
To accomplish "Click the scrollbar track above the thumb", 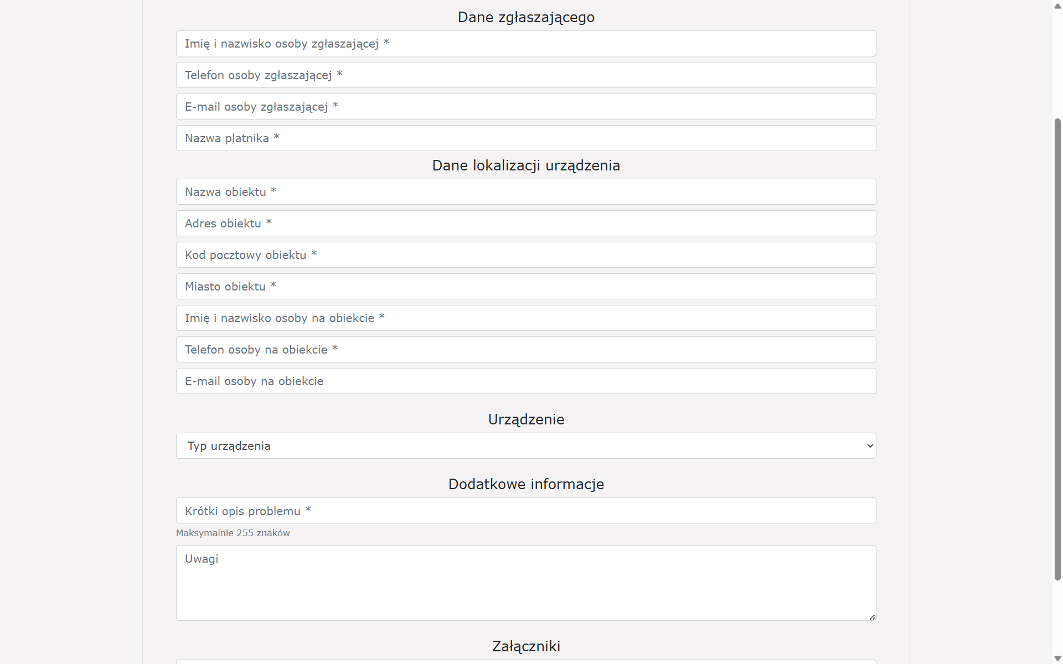I will (x=1057, y=61).
